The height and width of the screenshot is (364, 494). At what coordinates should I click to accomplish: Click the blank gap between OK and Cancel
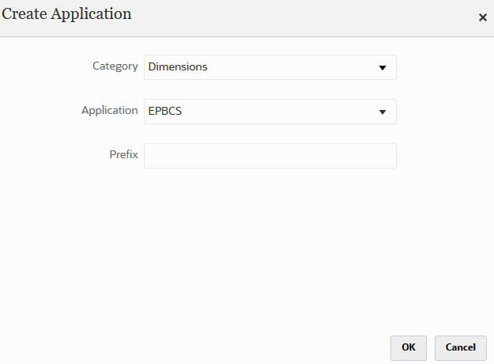click(431, 347)
